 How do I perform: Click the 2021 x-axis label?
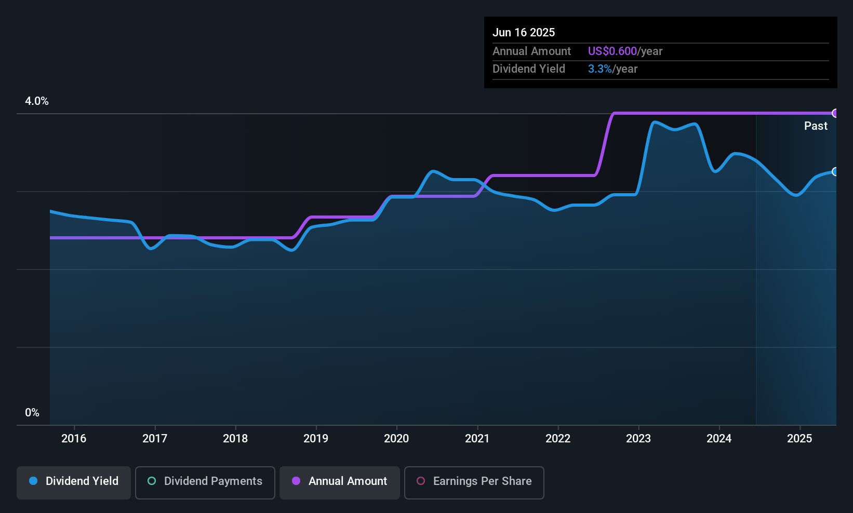click(477, 438)
